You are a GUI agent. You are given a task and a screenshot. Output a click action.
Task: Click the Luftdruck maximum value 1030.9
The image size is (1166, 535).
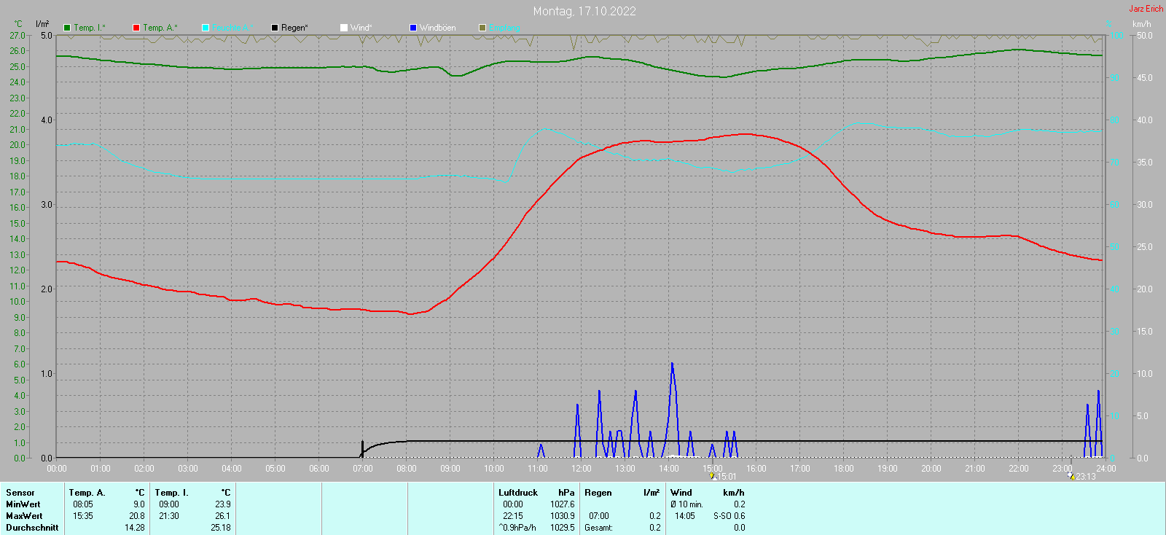563,516
